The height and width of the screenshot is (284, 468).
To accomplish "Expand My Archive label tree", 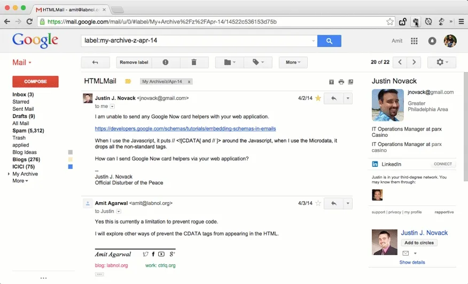I will click(x=9, y=174).
